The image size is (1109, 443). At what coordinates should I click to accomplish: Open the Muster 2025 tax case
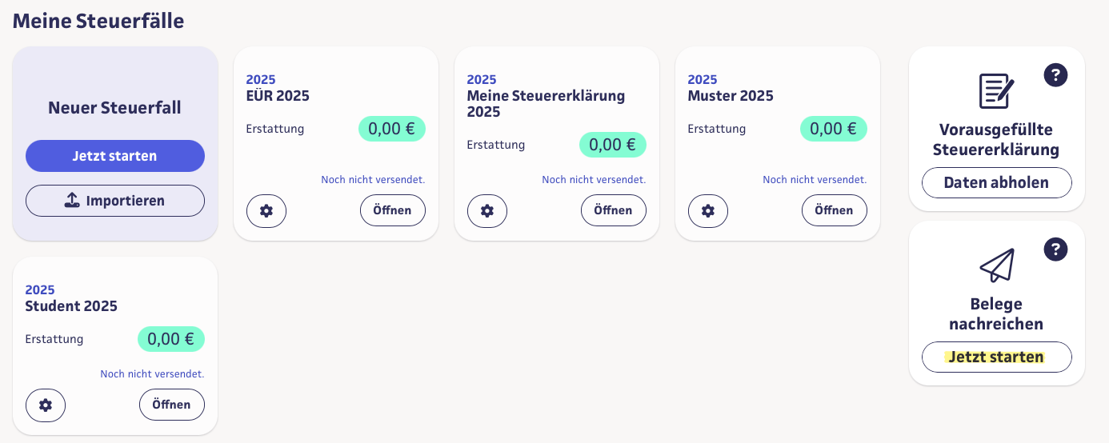[834, 210]
